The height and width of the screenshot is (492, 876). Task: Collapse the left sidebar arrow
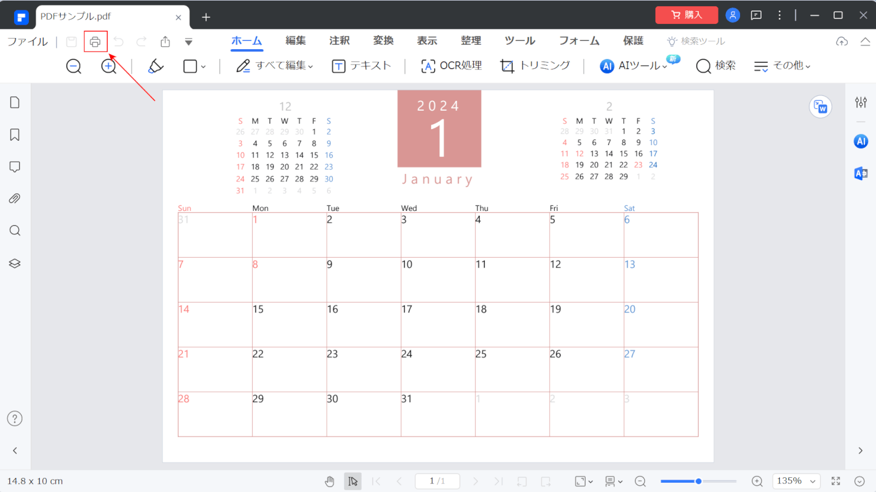point(15,451)
